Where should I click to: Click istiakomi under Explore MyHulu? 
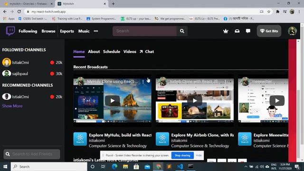click(x=97, y=141)
